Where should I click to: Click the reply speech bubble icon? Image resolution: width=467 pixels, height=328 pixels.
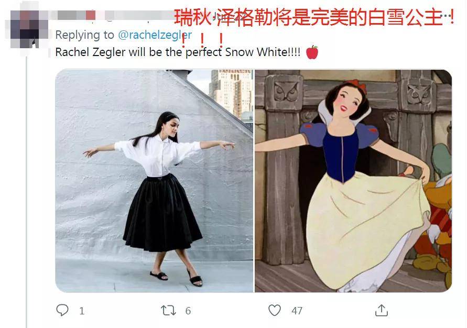click(x=62, y=310)
